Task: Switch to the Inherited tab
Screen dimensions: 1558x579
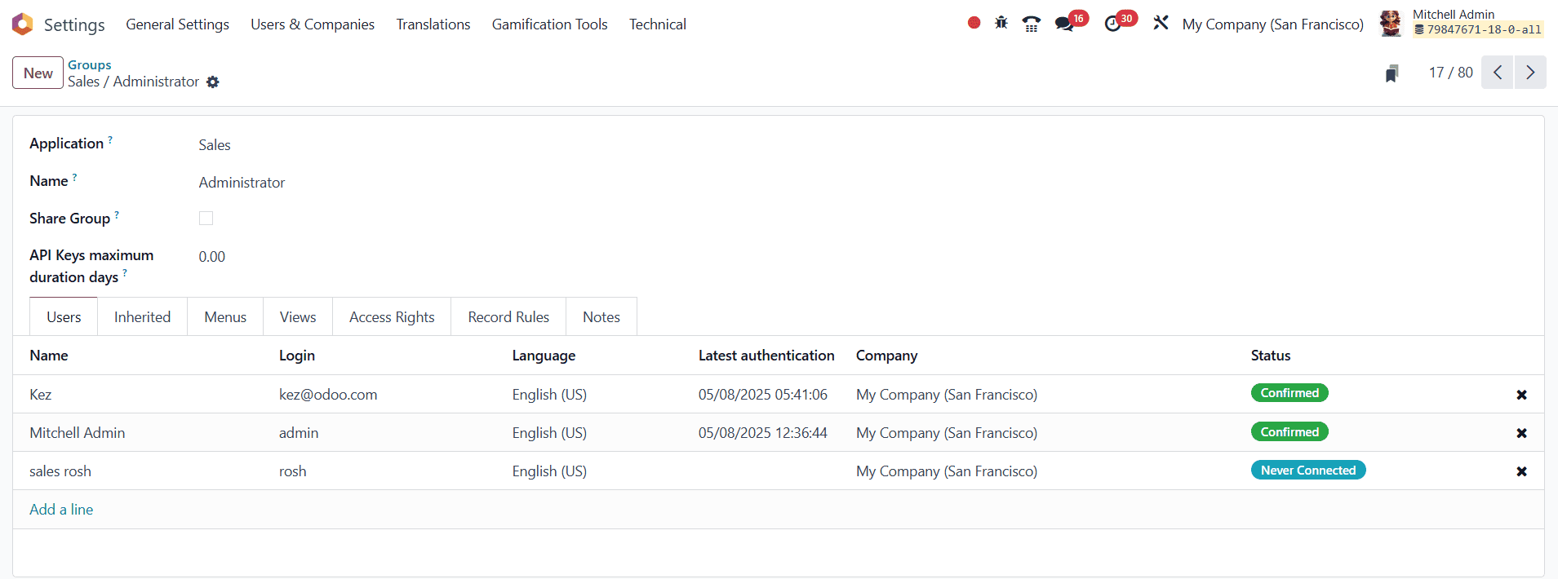Action: pyautogui.click(x=142, y=317)
